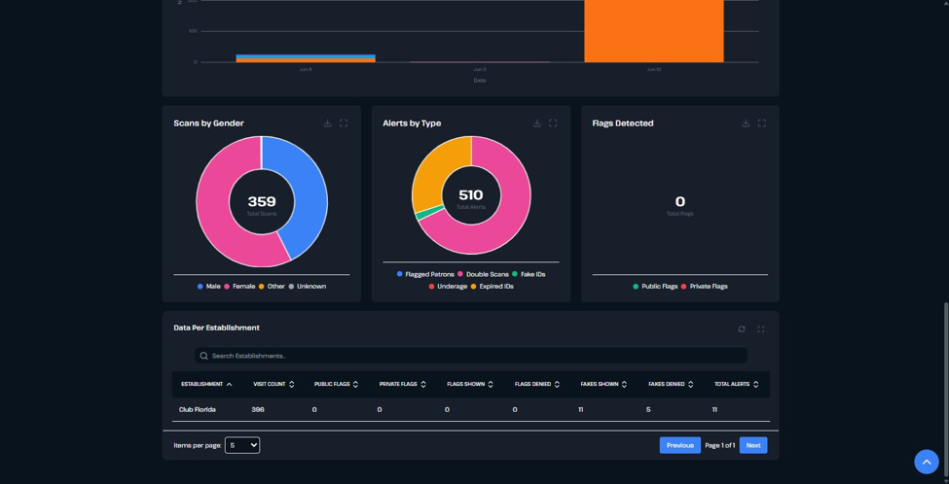949x484 pixels.
Task: Download the Flags Detected chart
Action: coord(746,123)
